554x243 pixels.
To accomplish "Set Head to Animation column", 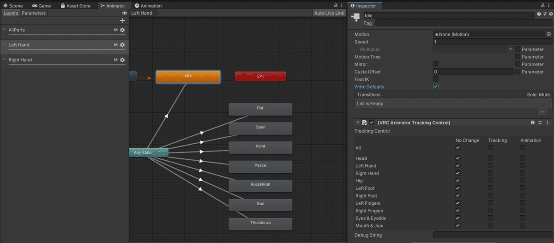I will (523, 158).
